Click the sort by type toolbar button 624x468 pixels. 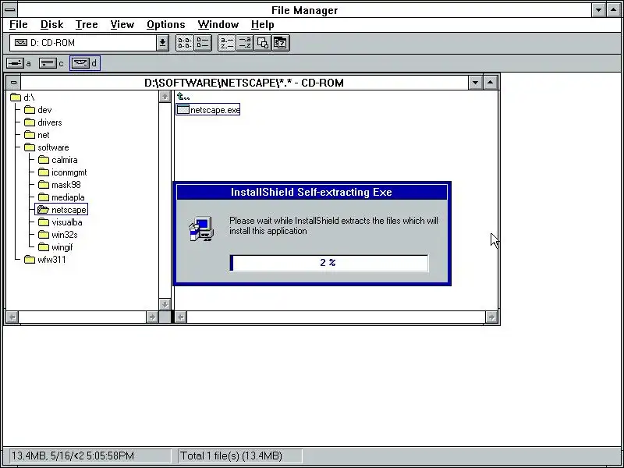pyautogui.click(x=244, y=43)
